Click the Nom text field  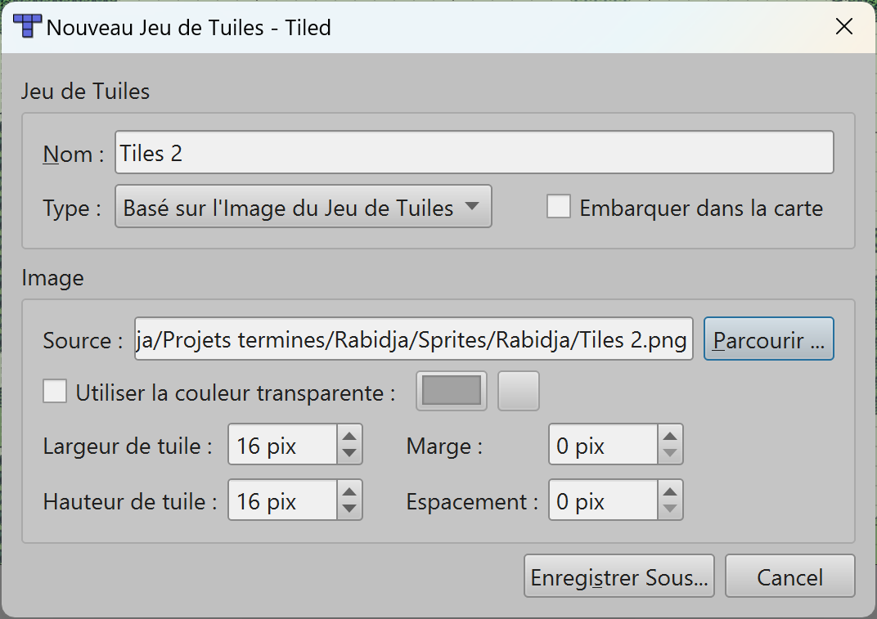474,153
